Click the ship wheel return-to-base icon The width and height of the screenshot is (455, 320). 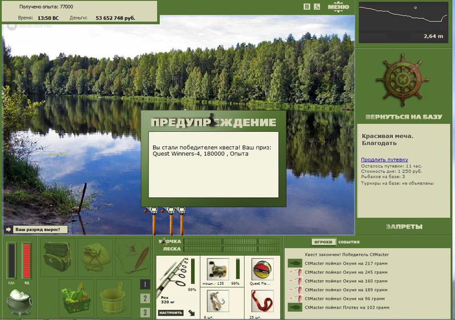(x=403, y=80)
